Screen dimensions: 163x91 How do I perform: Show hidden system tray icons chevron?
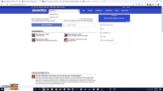point(146,89)
